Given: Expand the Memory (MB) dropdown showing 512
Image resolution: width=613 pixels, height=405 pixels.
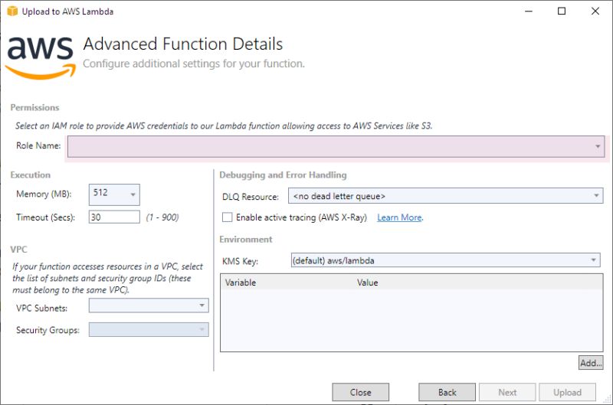Looking at the screenshot, I should tap(114, 194).
